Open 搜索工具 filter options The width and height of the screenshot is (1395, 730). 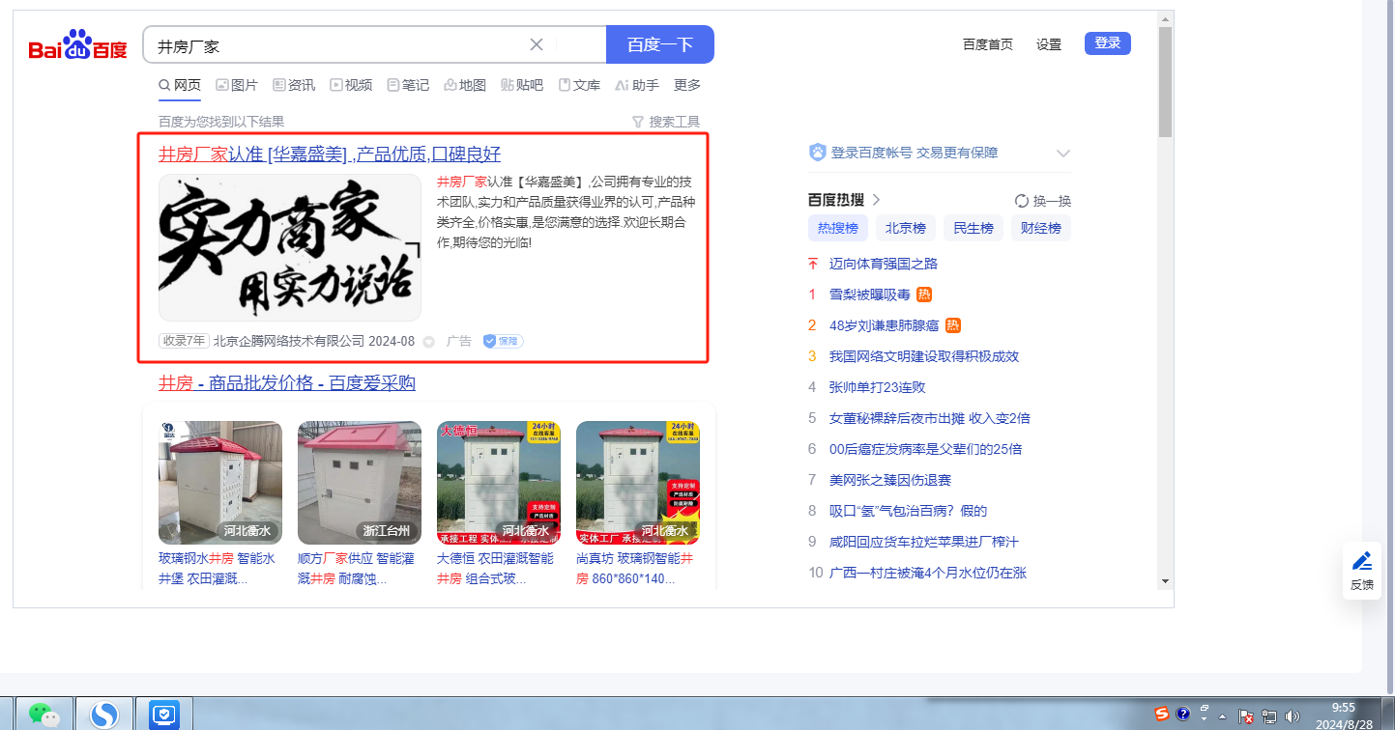tap(665, 122)
